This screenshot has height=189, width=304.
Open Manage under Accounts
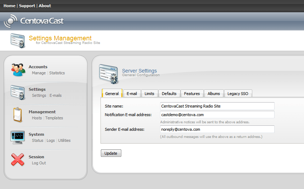[39, 73]
